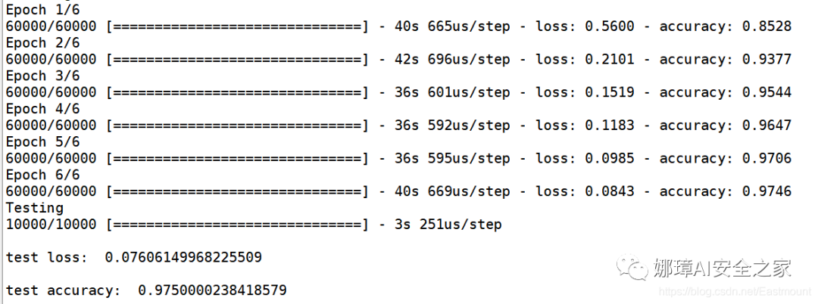Screen dimensions: 818x304
Task: Open the blog.csdn.net/Eastmount watermark link
Action: click(735, 291)
